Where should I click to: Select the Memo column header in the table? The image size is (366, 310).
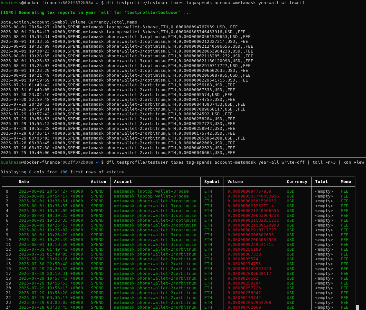(x=346, y=182)
